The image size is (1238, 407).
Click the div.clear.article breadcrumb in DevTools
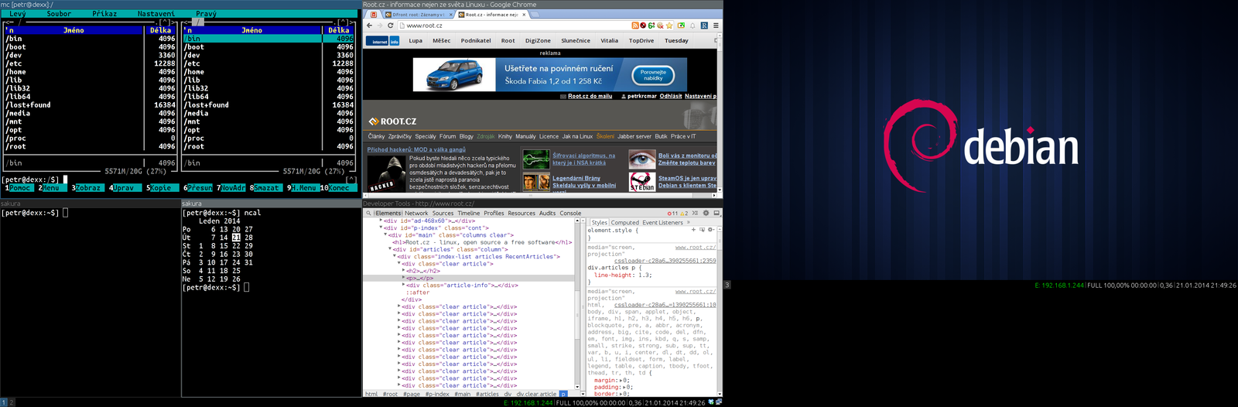click(x=536, y=394)
